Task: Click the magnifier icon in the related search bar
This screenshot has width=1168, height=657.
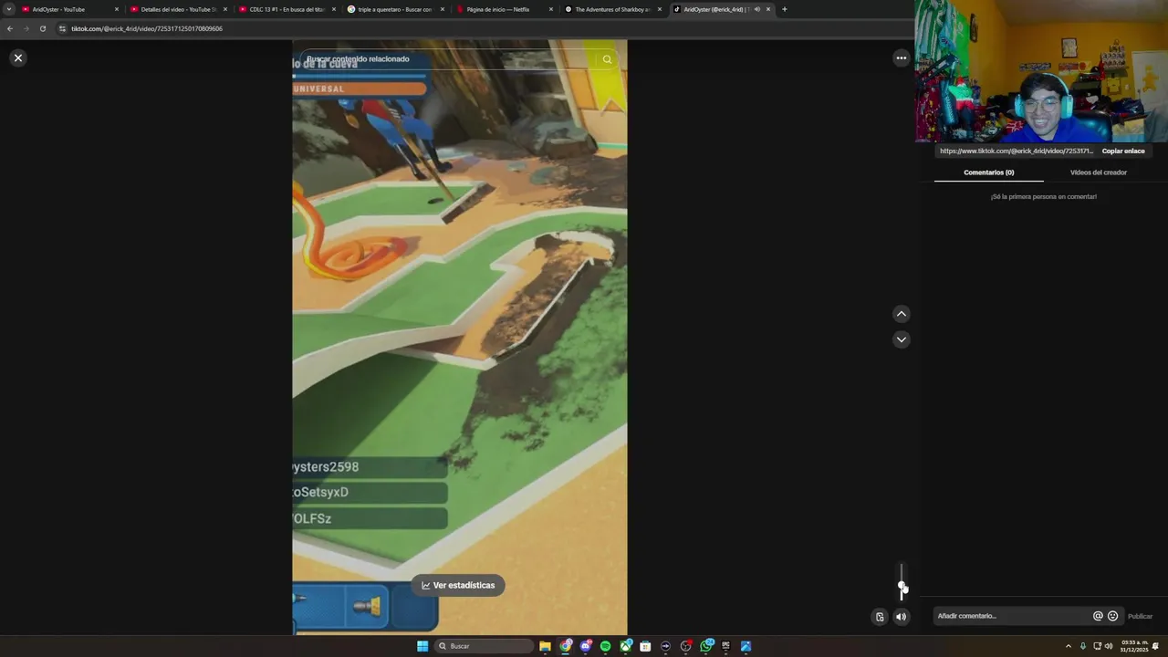Action: tap(607, 59)
